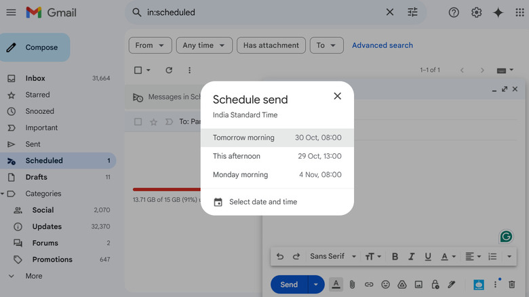Viewport: 529px width, 297px height.
Task: Open the text color picker
Action: [x=448, y=256]
